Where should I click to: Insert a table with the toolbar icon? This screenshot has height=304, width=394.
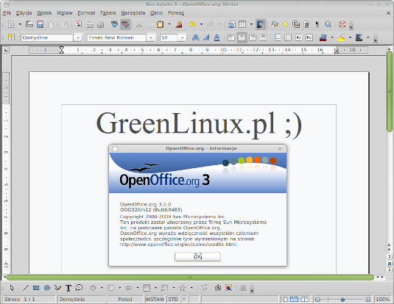242,24
